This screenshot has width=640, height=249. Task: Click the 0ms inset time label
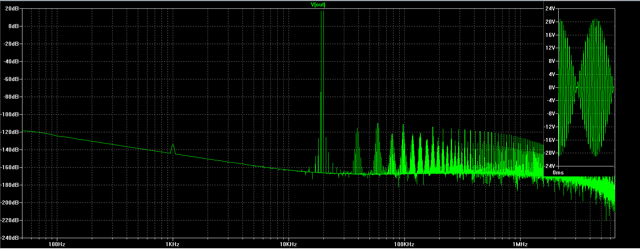(558, 172)
